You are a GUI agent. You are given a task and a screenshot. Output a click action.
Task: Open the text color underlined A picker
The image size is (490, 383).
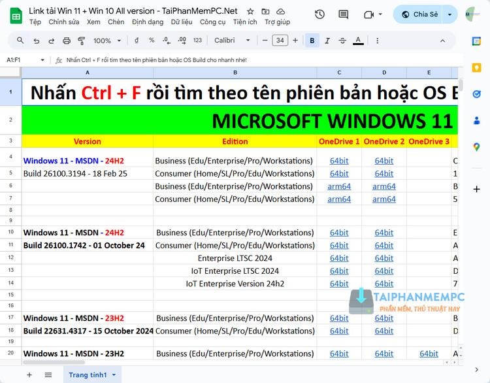coord(358,41)
